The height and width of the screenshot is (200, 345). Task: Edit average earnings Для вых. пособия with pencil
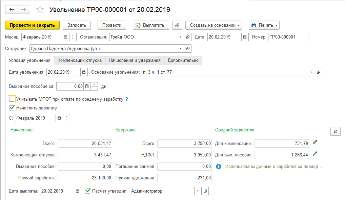pos(315,154)
